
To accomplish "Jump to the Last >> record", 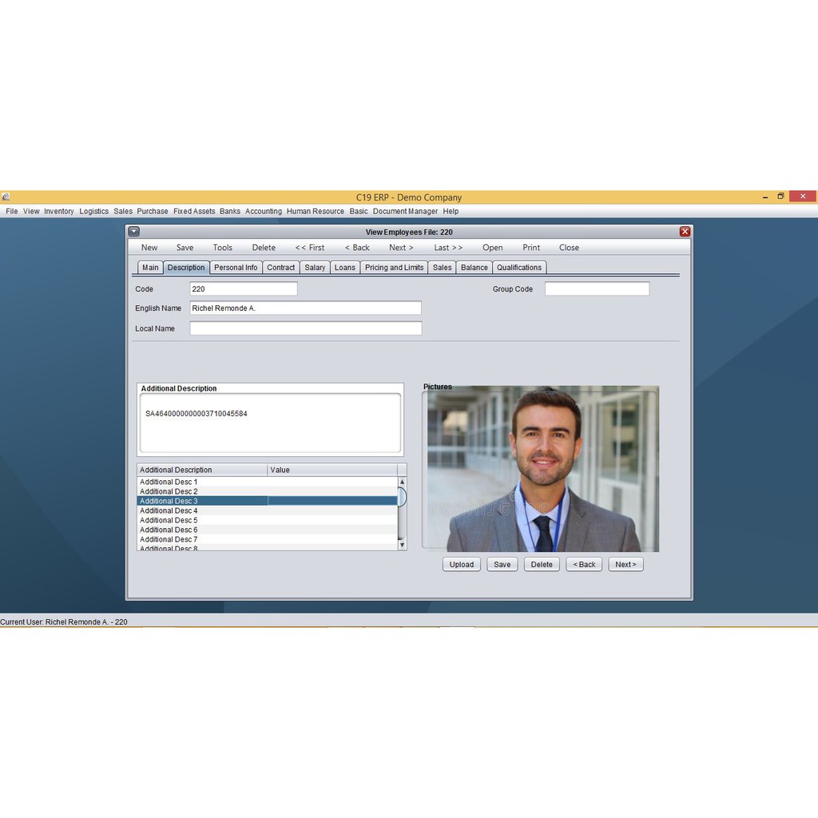I will click(x=448, y=248).
